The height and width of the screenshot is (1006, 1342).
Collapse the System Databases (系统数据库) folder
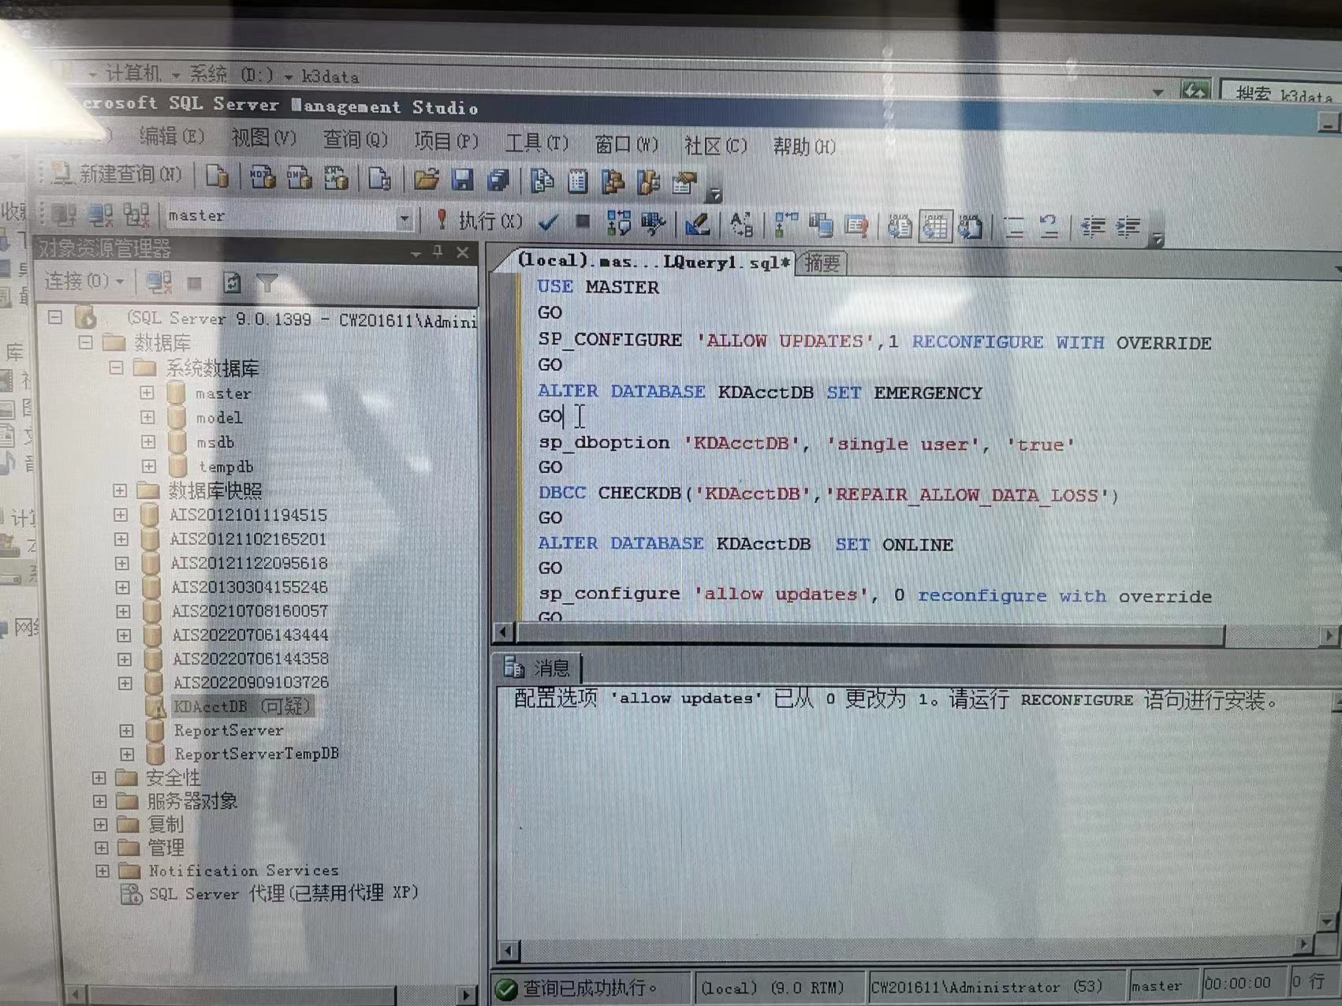click(x=116, y=368)
